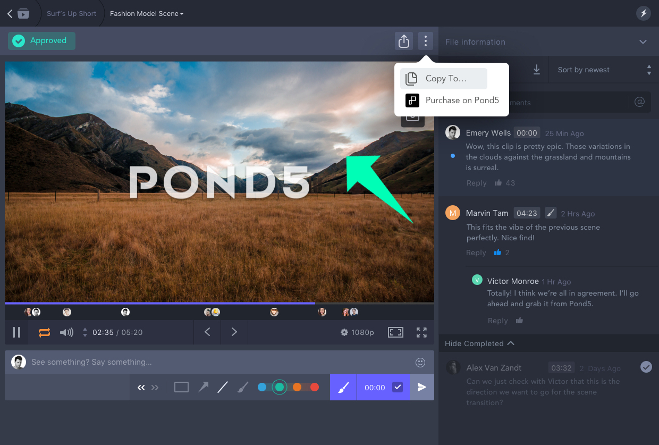Image resolution: width=659 pixels, height=445 pixels.
Task: Jump to Marvin Tam's 04:23 timestamp
Action: point(527,213)
